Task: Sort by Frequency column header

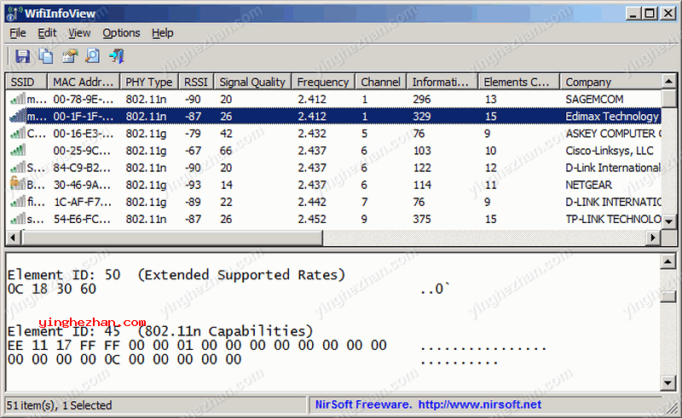Action: pos(324,82)
